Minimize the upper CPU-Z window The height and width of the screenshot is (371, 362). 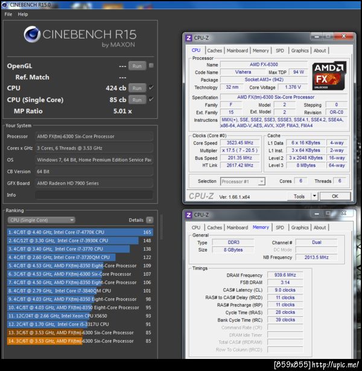pyautogui.click(x=317, y=37)
